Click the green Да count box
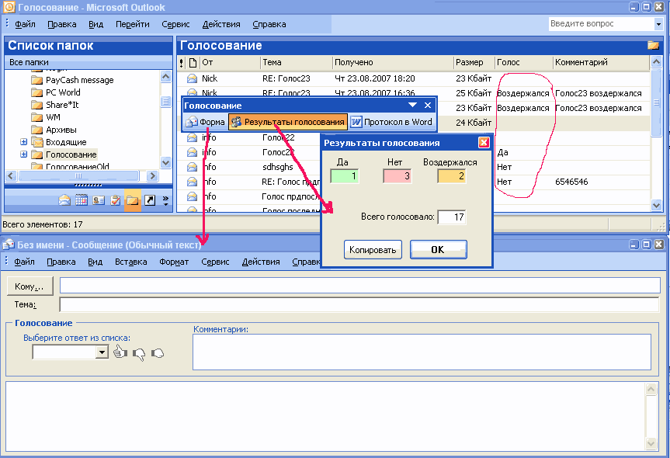The width and height of the screenshot is (670, 458). [345, 177]
